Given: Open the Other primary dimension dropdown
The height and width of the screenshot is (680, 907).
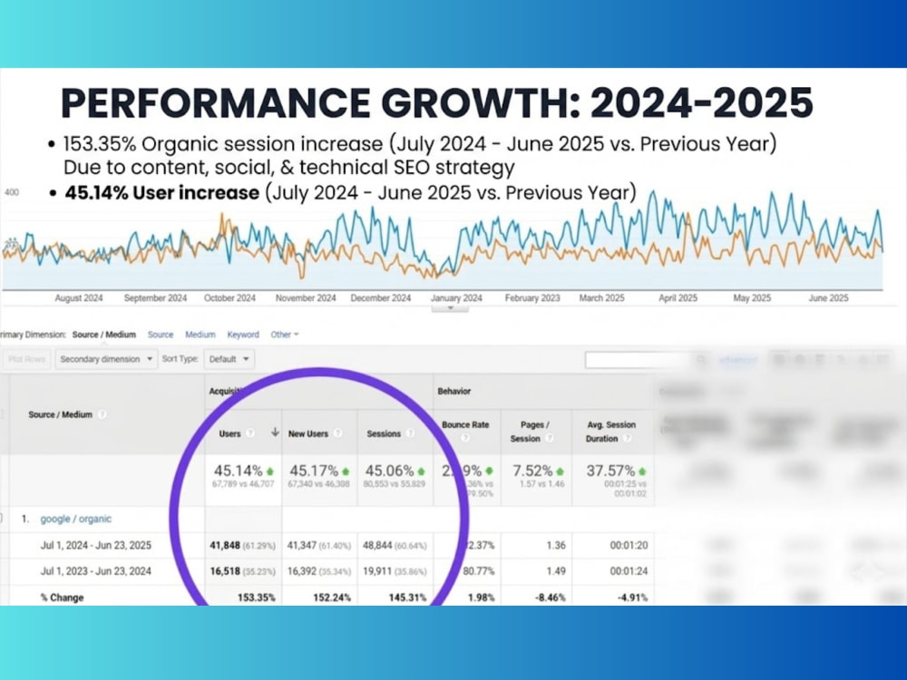Looking at the screenshot, I should click(285, 335).
